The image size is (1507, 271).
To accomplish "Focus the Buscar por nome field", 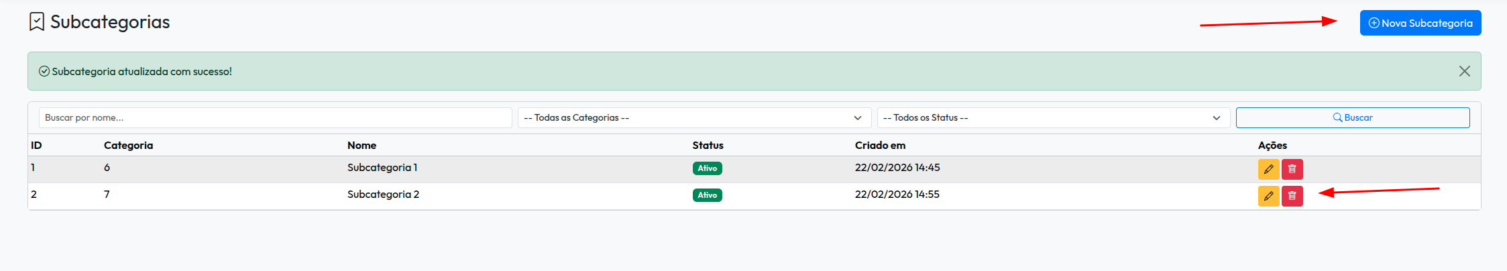I will coord(275,117).
